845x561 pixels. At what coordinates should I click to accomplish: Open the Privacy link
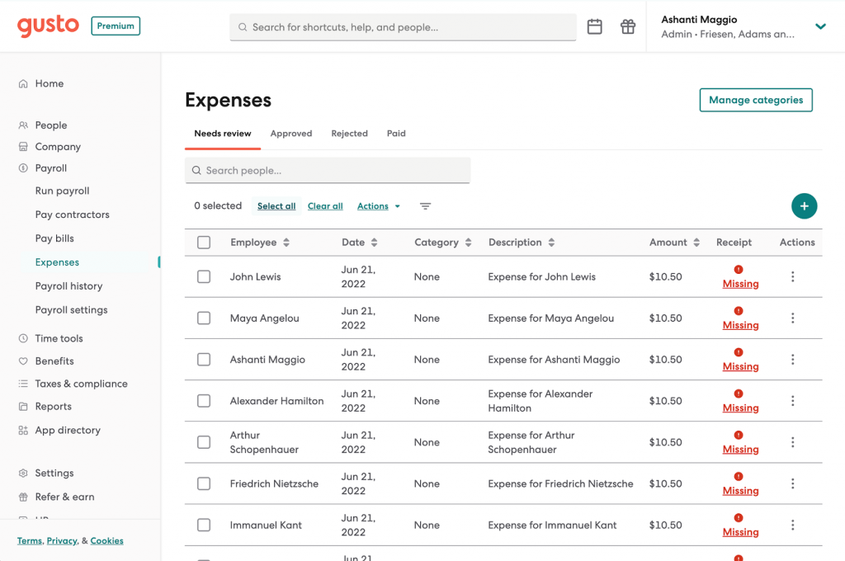point(62,540)
